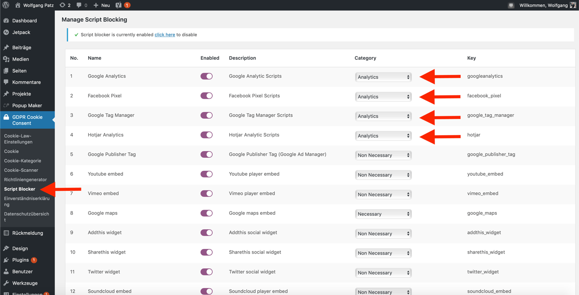The image size is (579, 295).
Task: Click the user avatar at top right
Action: (573, 5)
